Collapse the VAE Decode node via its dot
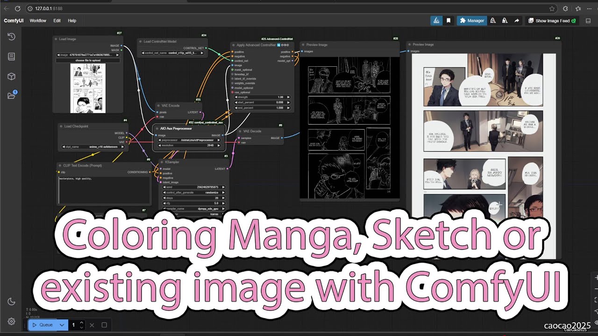 coord(240,131)
